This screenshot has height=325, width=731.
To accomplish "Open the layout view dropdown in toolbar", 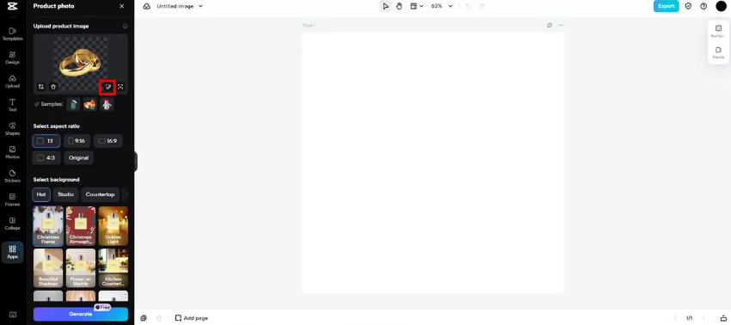I will click(416, 7).
